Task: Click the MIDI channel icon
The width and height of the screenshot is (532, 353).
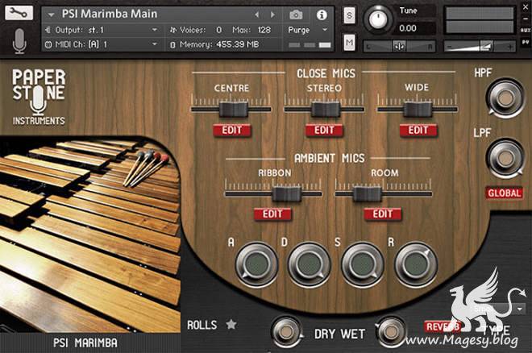Action: [48, 44]
